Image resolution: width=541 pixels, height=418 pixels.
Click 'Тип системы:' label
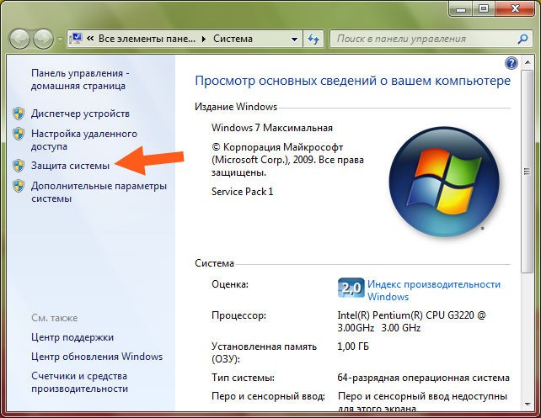point(243,378)
